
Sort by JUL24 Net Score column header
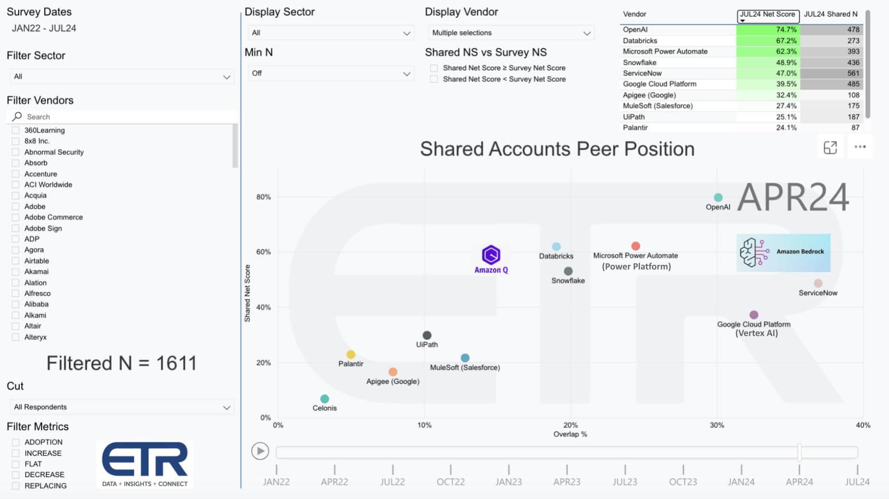(768, 15)
